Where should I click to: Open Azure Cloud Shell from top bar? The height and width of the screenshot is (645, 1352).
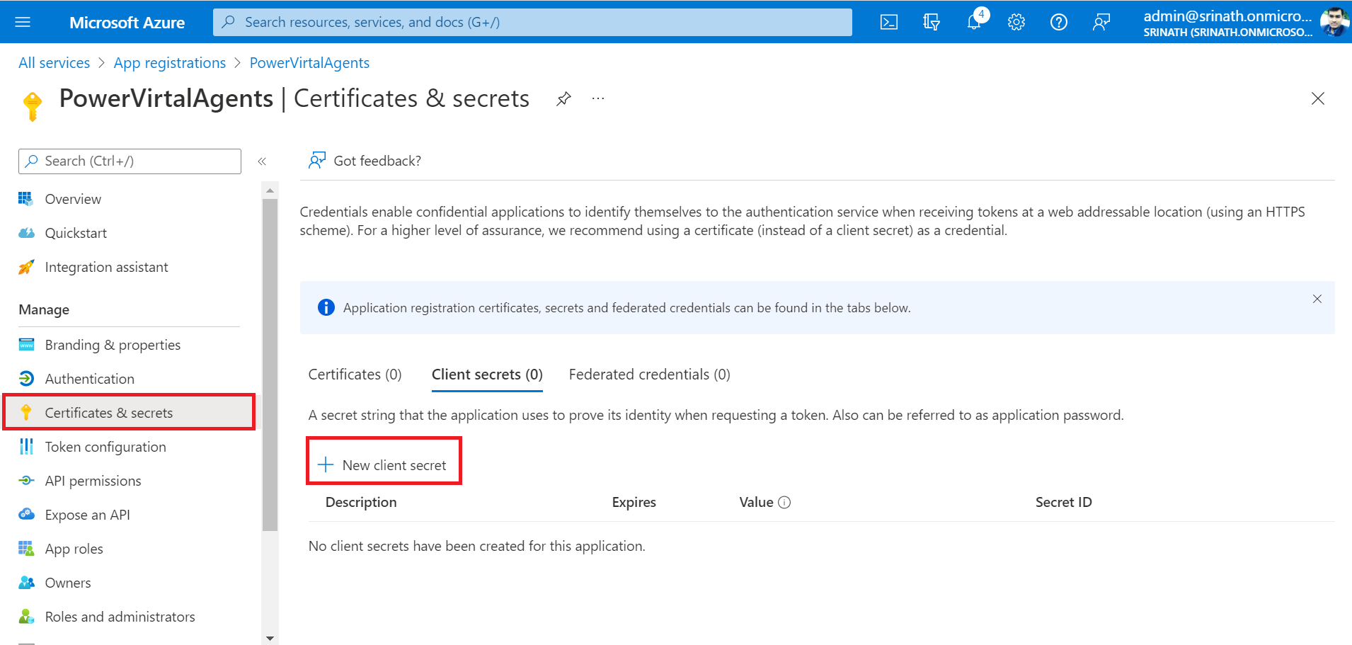coord(888,23)
